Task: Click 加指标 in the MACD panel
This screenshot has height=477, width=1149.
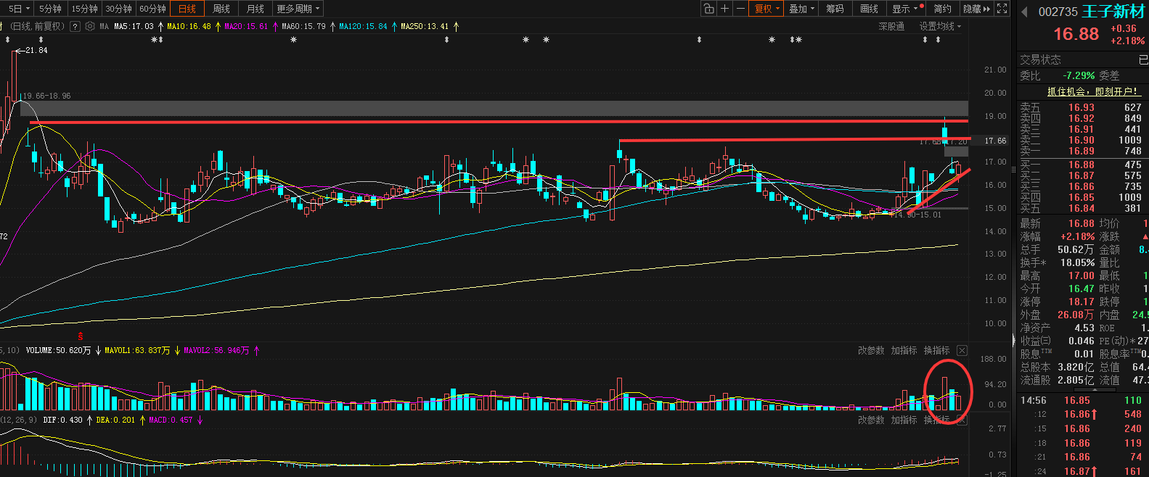Action: 904,420
